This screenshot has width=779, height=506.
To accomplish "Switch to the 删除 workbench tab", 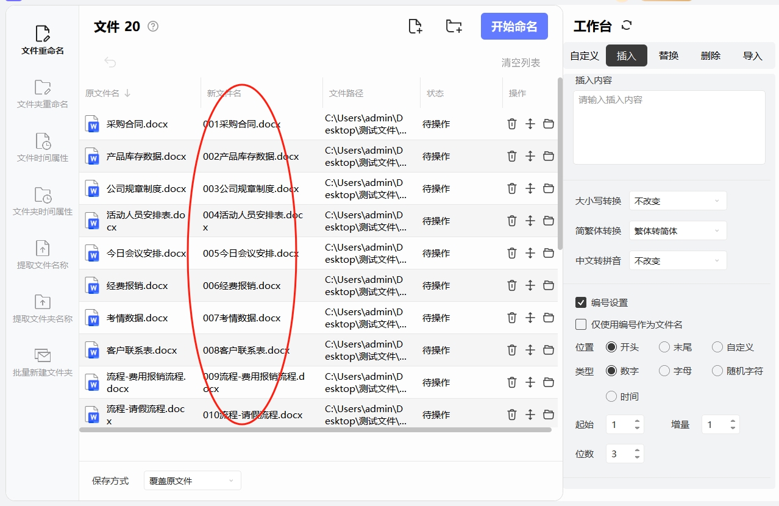I will pos(711,55).
